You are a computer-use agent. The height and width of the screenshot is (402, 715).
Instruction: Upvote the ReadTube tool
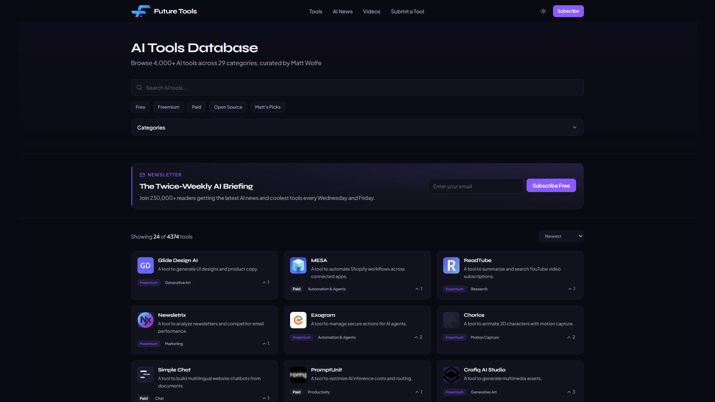[572, 289]
